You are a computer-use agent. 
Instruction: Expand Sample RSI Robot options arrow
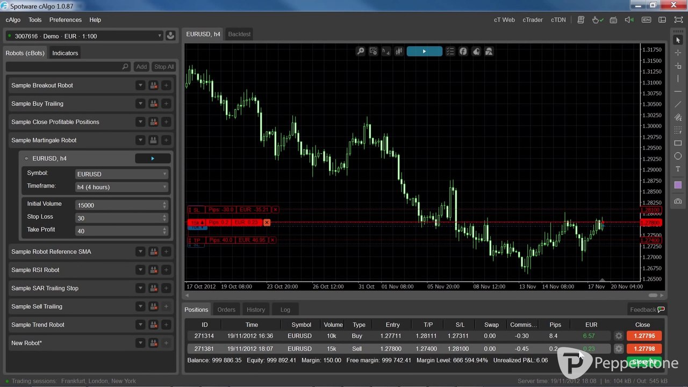(140, 270)
